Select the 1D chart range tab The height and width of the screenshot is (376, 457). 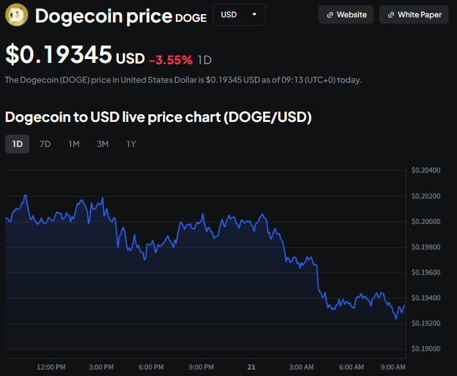tap(17, 144)
